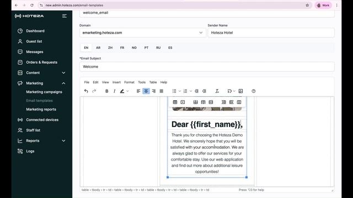This screenshot has width=353, height=198.
Task: Click the Email Subject input field
Action: click(207, 67)
